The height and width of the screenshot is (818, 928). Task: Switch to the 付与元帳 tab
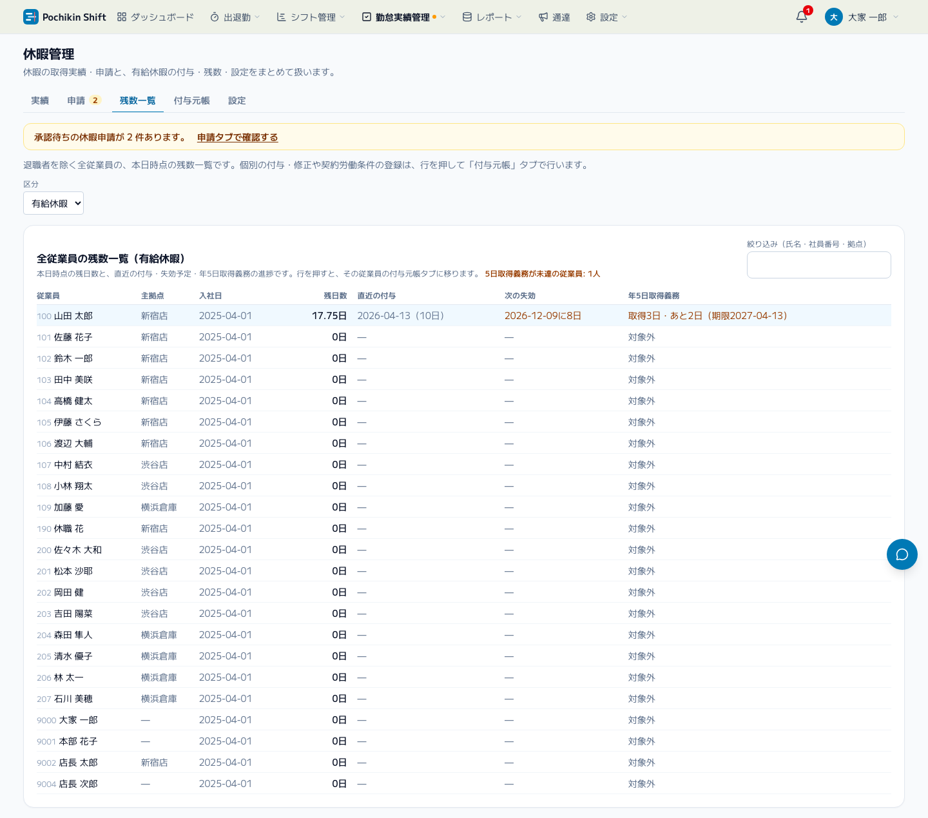point(192,101)
